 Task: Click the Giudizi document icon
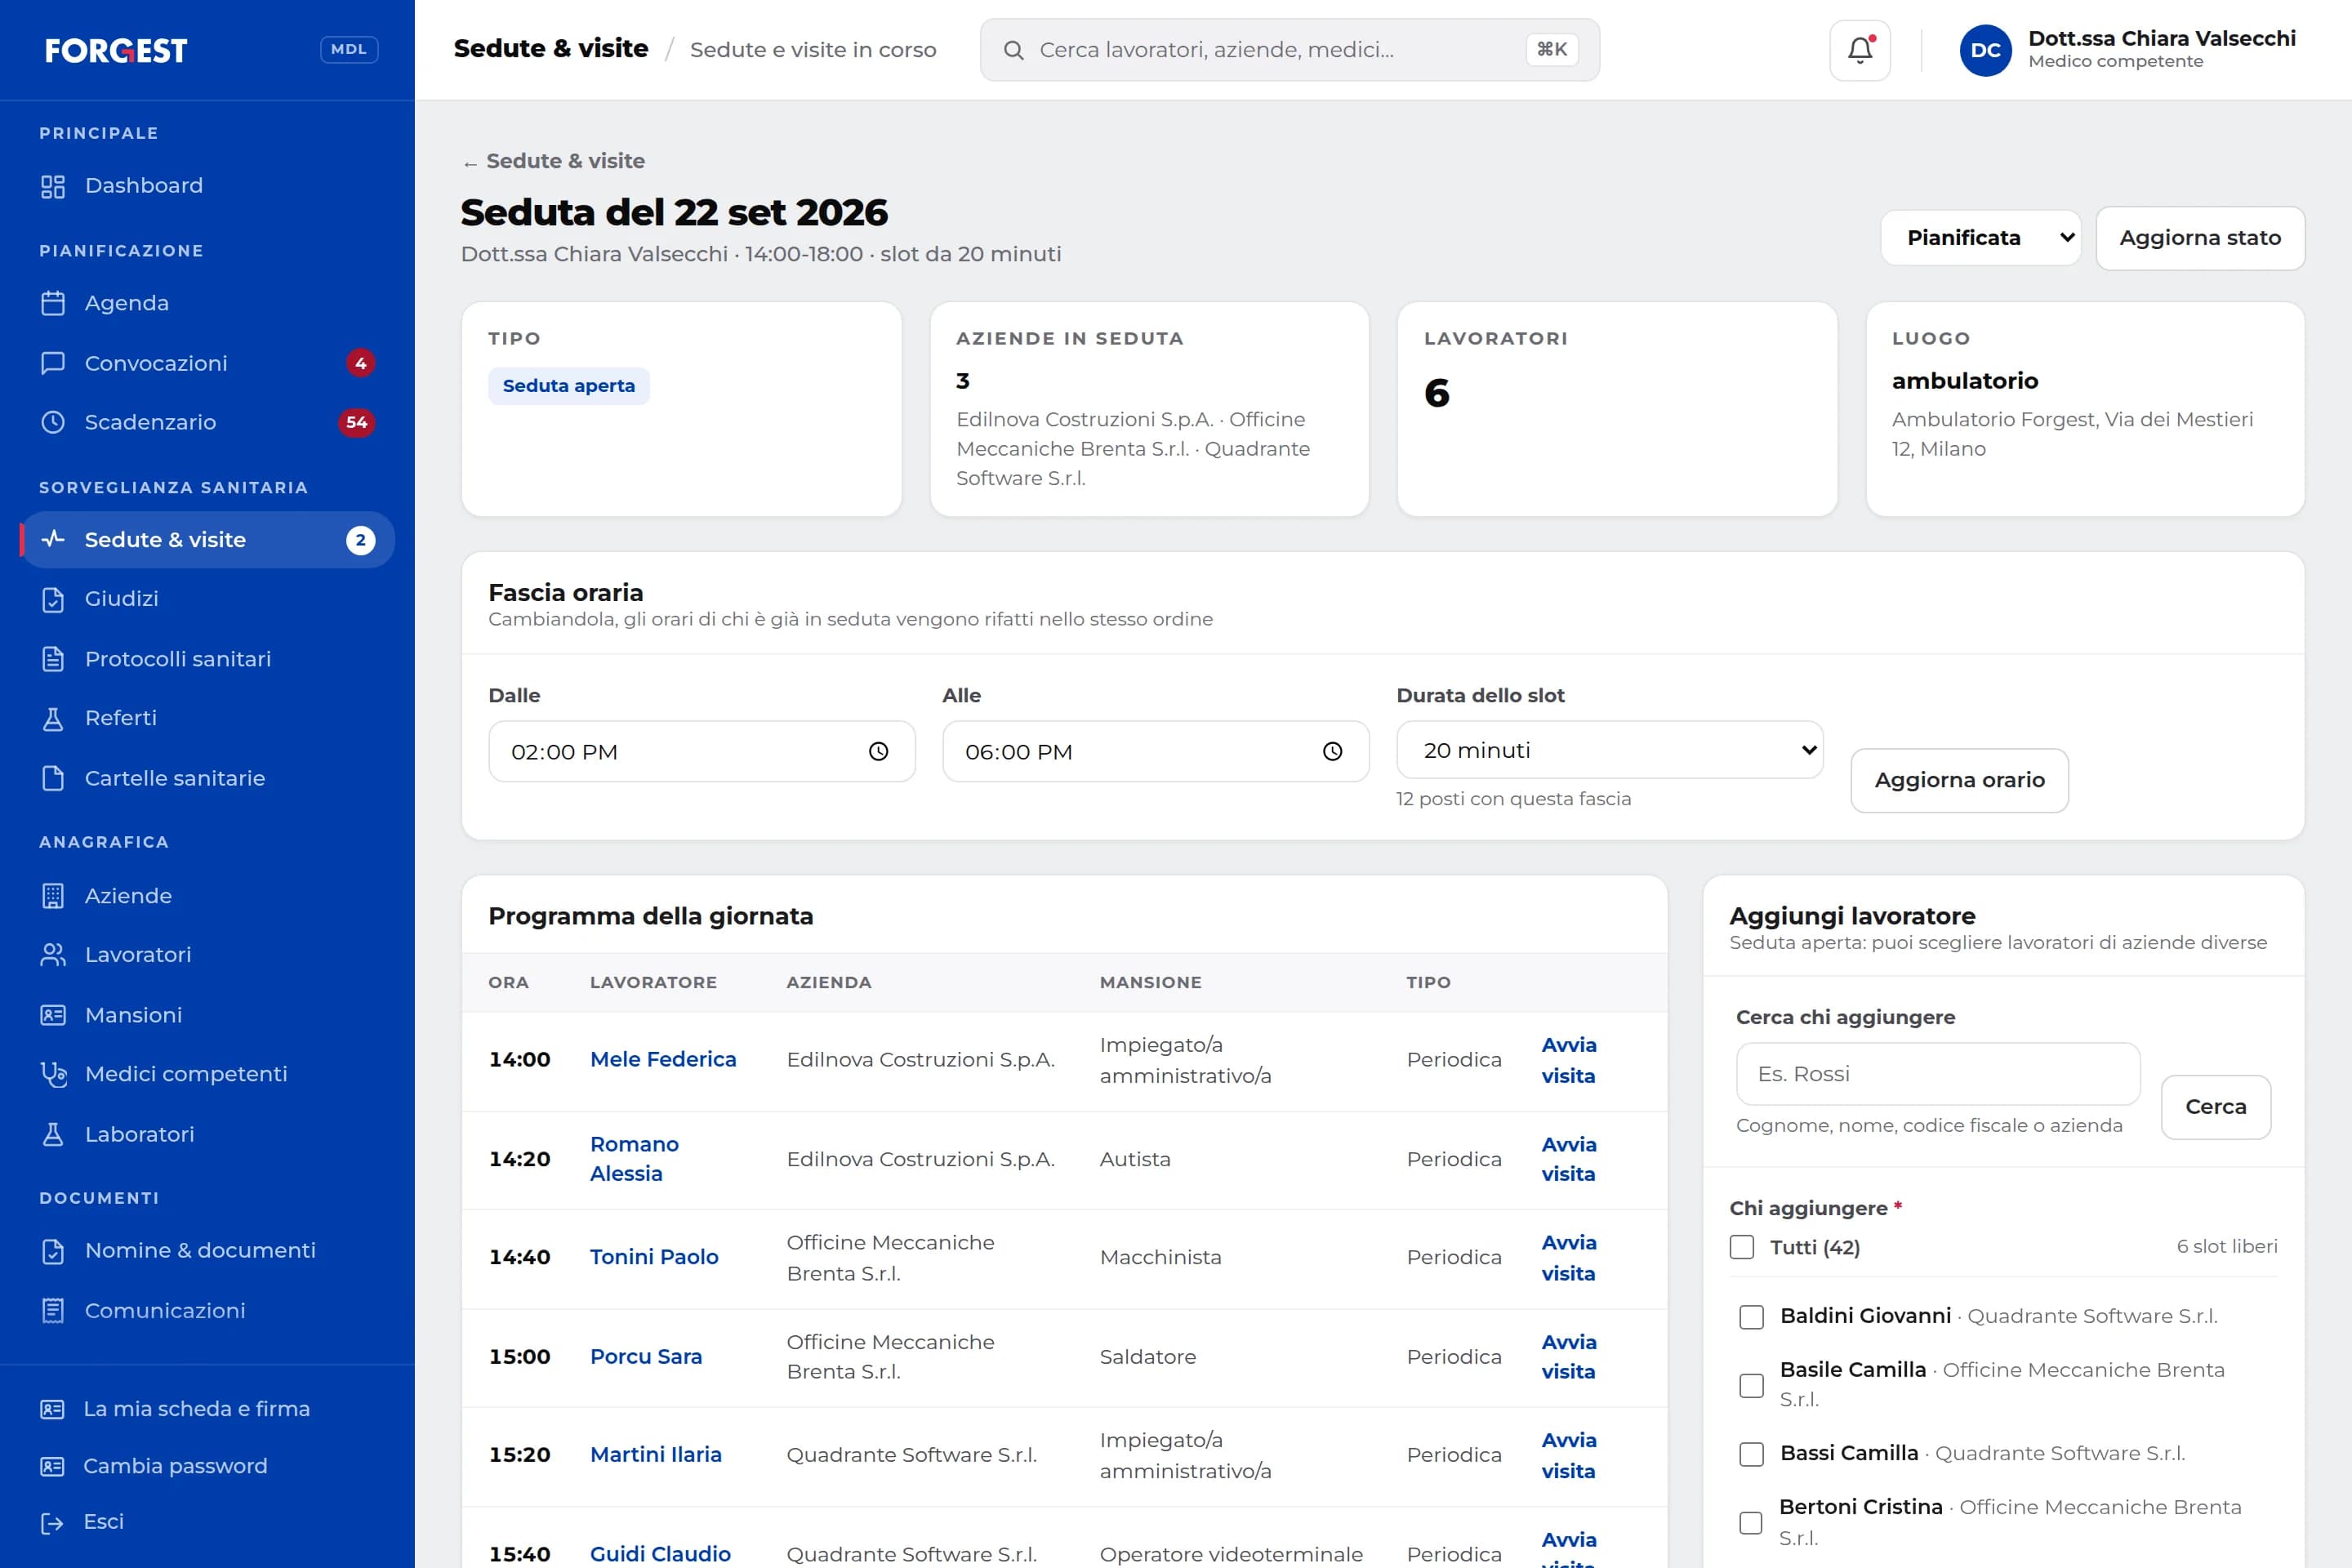[53, 599]
